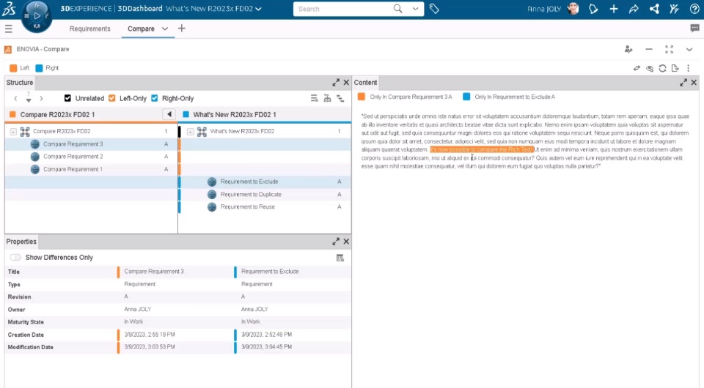Screen dimensions: 704x388
Task: Minimize the Compare widget
Action: pyautogui.click(x=649, y=49)
